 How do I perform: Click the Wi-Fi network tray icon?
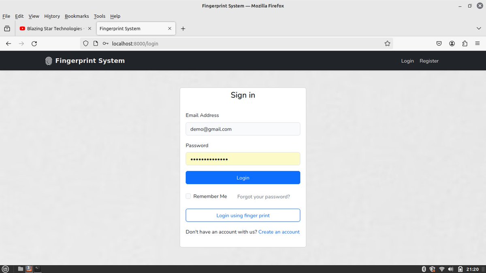pyautogui.click(x=442, y=269)
